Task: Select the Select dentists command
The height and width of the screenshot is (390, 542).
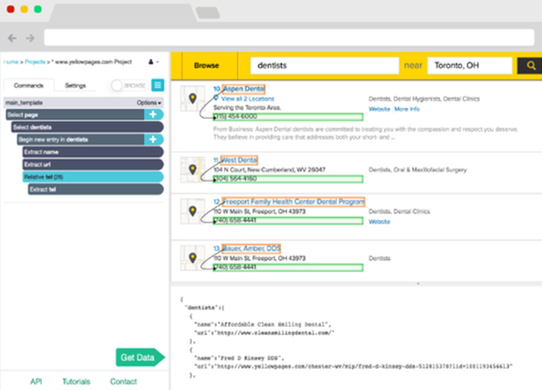Action: pos(87,127)
